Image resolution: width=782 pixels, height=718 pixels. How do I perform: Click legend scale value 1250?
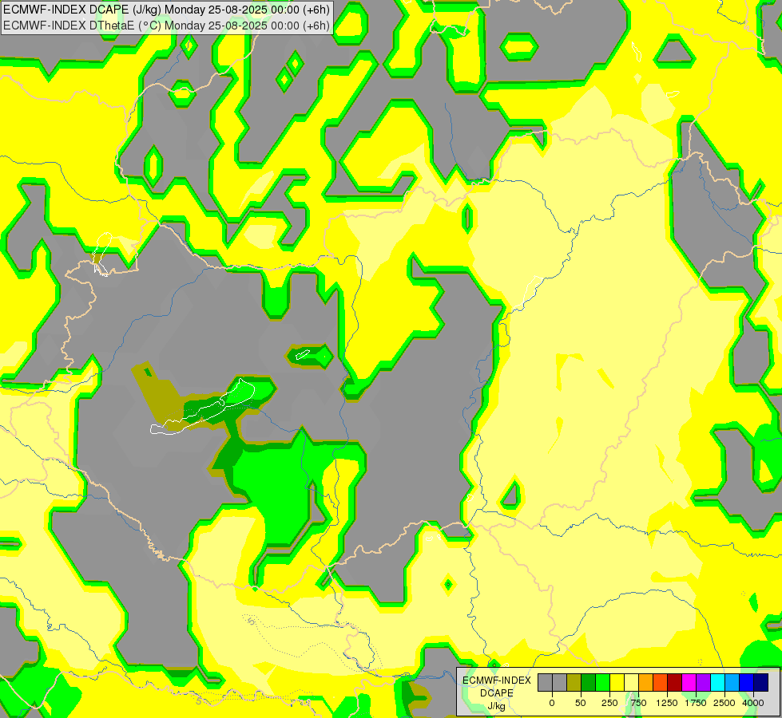click(x=667, y=703)
